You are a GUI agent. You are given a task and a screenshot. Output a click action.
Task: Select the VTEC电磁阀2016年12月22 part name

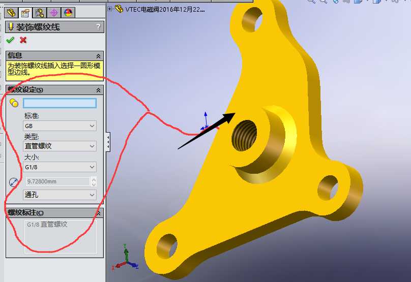point(165,10)
